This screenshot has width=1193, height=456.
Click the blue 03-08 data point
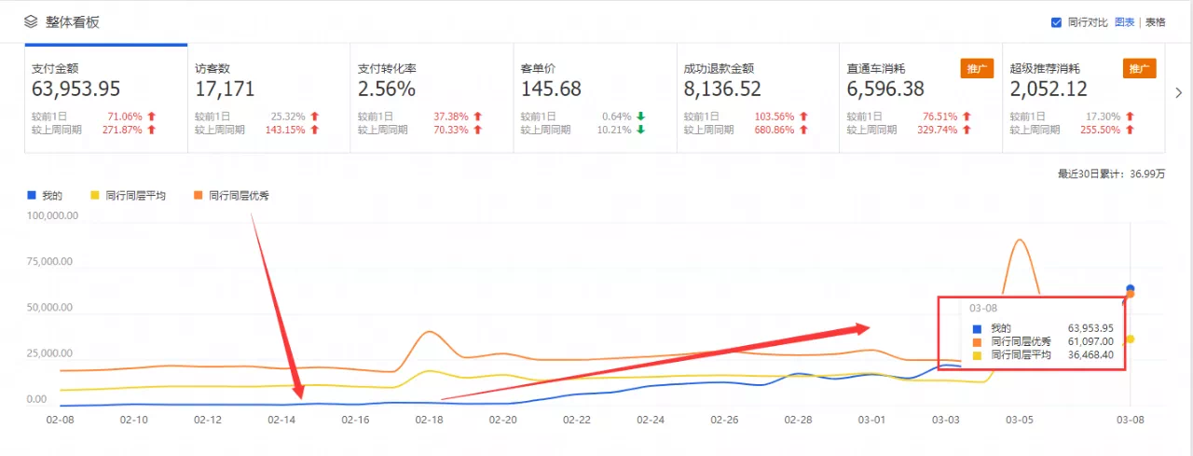1131,288
